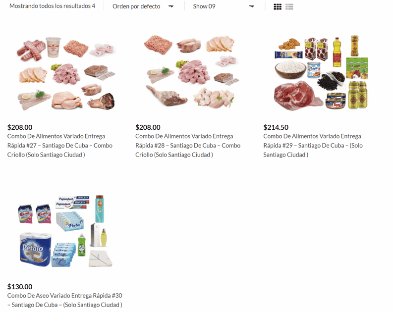
Task: Click the $130.00 price of Combo #30
Action: (20, 287)
